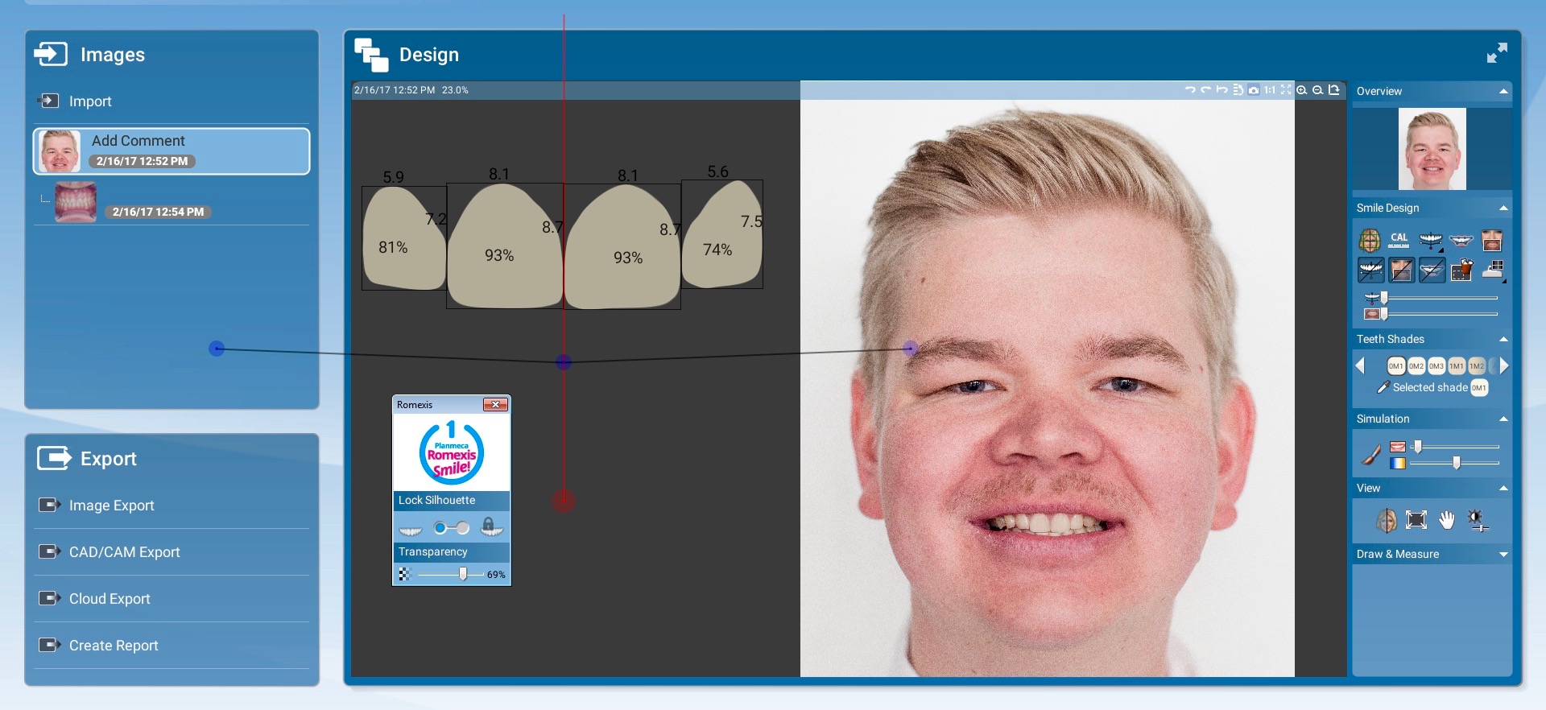1546x710 pixels.
Task: Collapse the Smile Design section
Action: [x=1503, y=208]
